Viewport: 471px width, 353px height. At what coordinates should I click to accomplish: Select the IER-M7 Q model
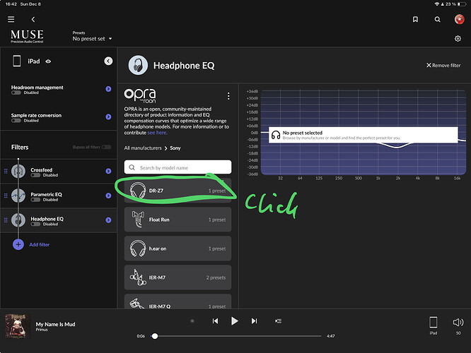178,301
